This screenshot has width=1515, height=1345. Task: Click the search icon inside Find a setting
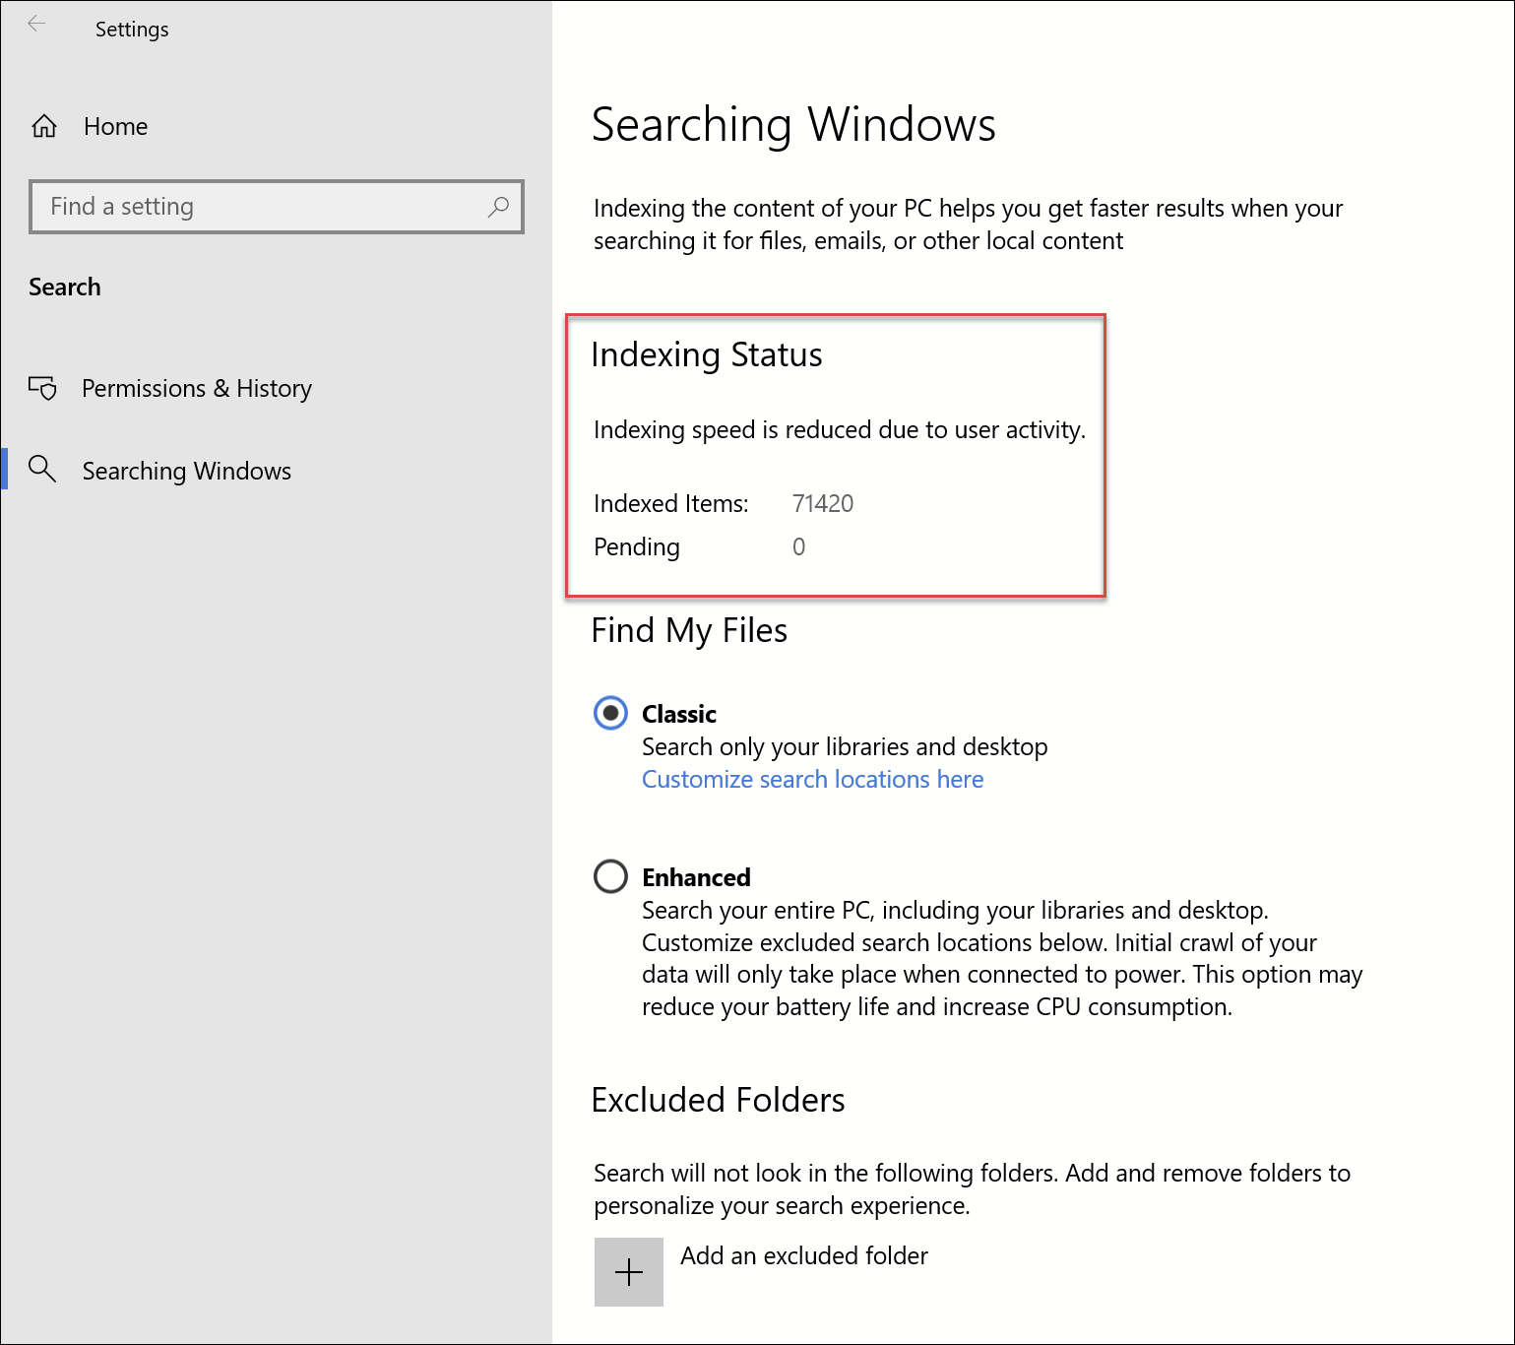(497, 207)
